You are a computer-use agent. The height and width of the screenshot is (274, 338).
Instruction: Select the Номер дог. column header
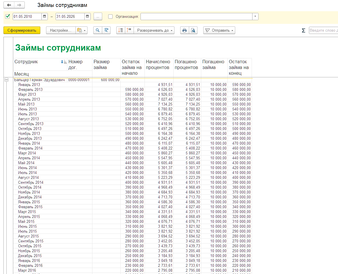pos(80,64)
